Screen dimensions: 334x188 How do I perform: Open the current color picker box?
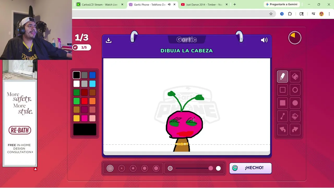[85, 130]
